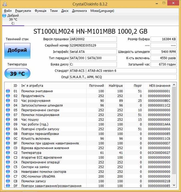Click status orb for Запуски/зупинки шпинделя
The image size is (181, 192).
(8, 105)
